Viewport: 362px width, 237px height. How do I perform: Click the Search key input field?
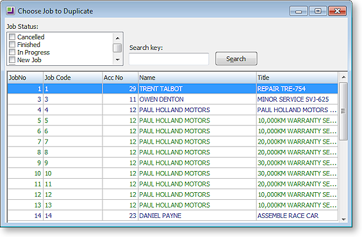point(169,59)
